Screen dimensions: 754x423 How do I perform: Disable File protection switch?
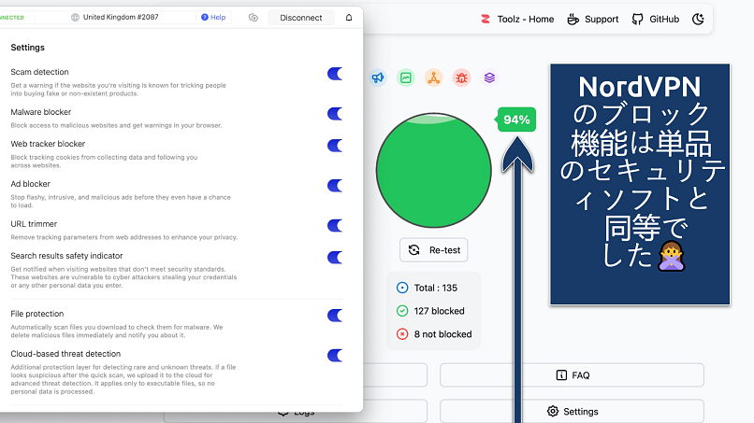(335, 316)
